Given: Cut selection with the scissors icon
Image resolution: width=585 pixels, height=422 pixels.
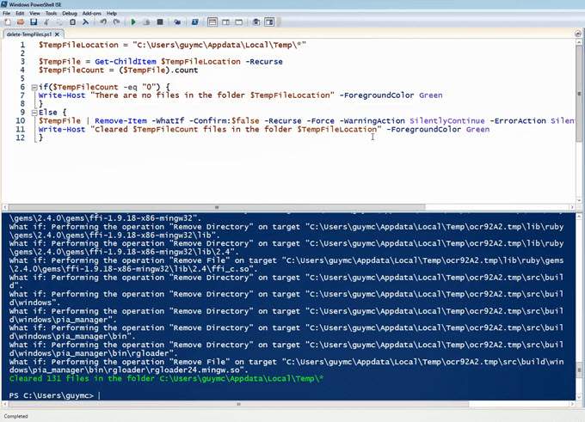Looking at the screenshot, I should pos(46,22).
